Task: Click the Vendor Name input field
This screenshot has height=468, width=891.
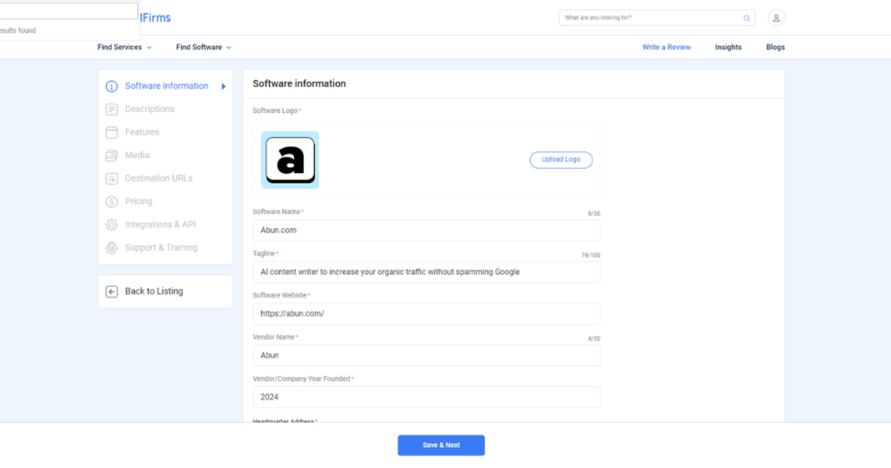Action: 426,356
